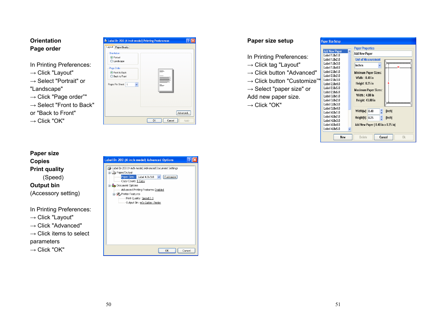Viewport: 447px width, 315px height.
Task: Click the help icon in Printing Preferences title bar
Action: pos(188,41)
